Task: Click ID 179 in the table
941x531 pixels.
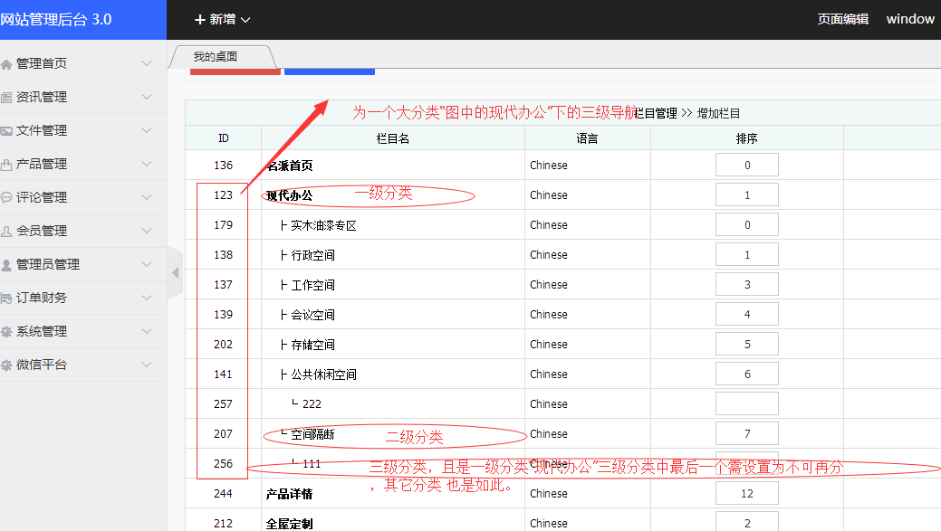Action: 223,224
